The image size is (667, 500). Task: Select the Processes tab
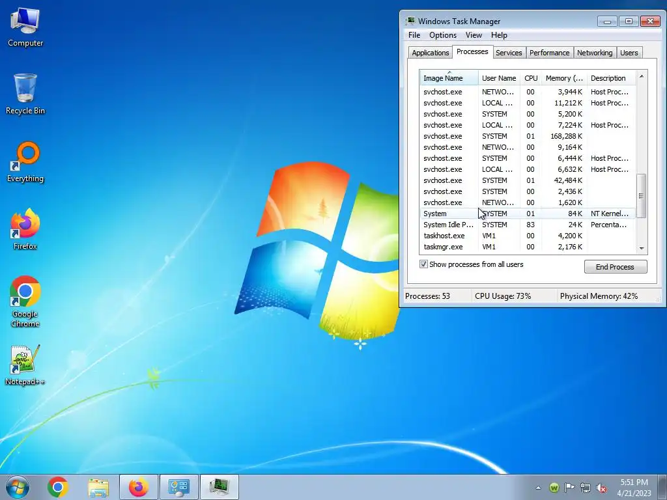pos(472,51)
